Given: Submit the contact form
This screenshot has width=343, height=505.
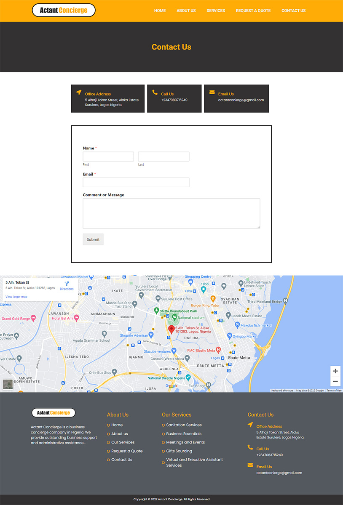Looking at the screenshot, I should 93,239.
